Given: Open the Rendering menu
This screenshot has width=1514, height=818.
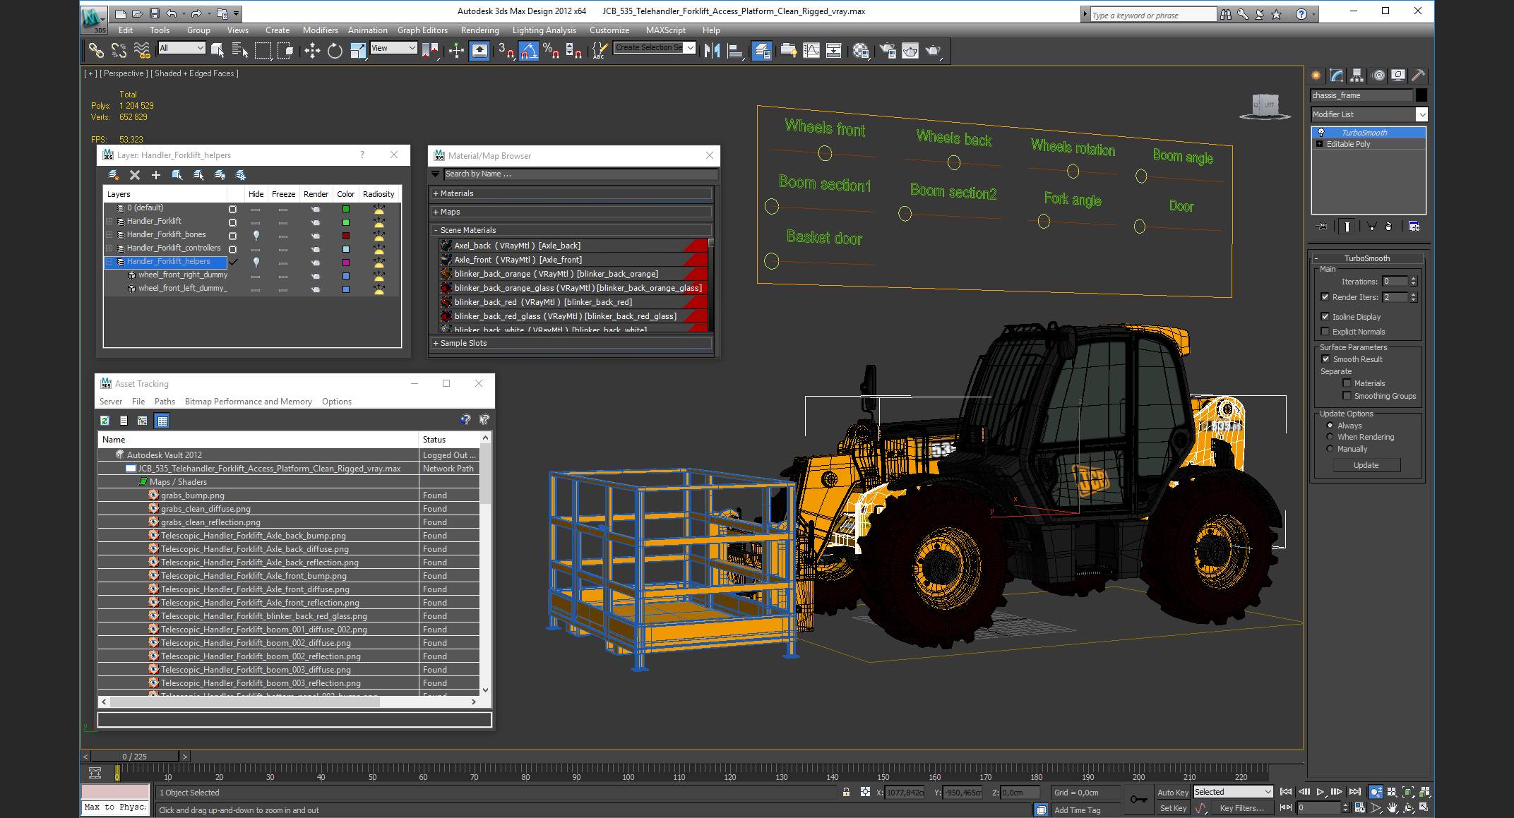Looking at the screenshot, I should point(480,30).
